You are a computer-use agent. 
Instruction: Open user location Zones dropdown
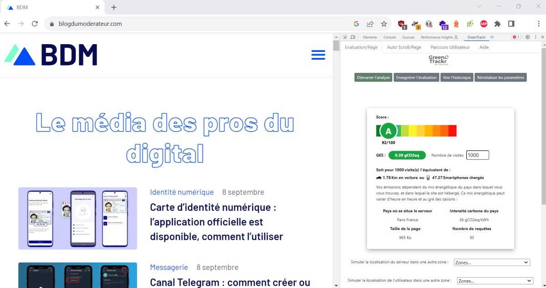(x=495, y=281)
